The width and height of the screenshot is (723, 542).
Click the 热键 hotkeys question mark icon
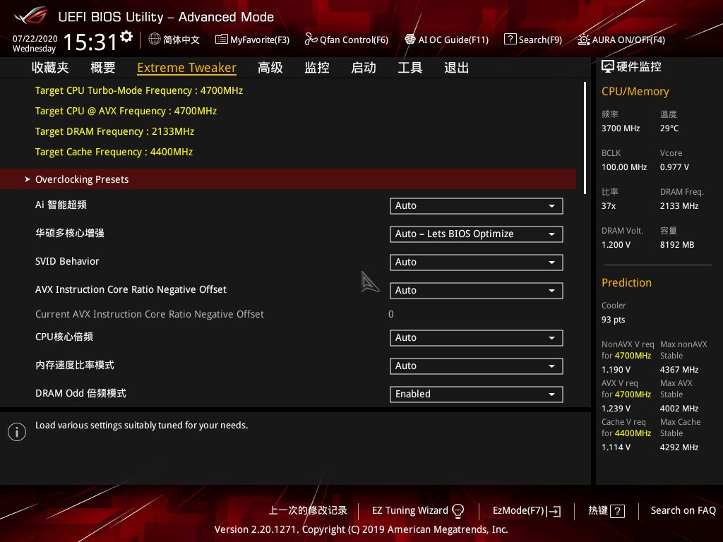tap(617, 511)
